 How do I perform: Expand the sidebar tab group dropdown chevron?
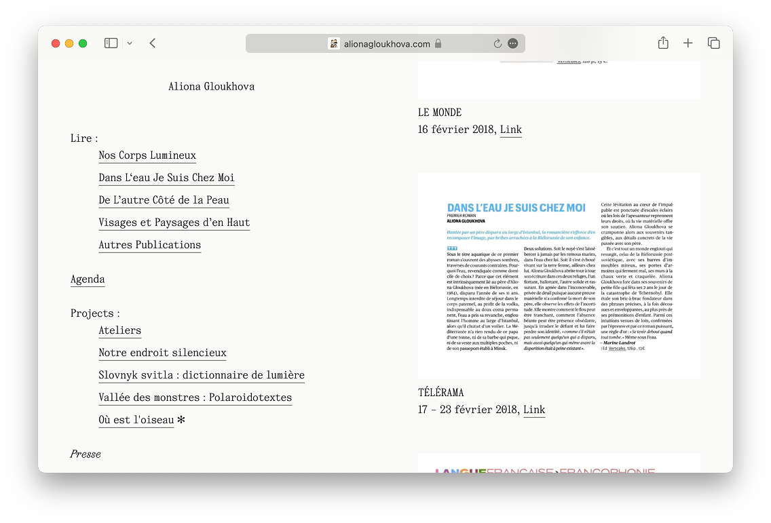(x=130, y=43)
